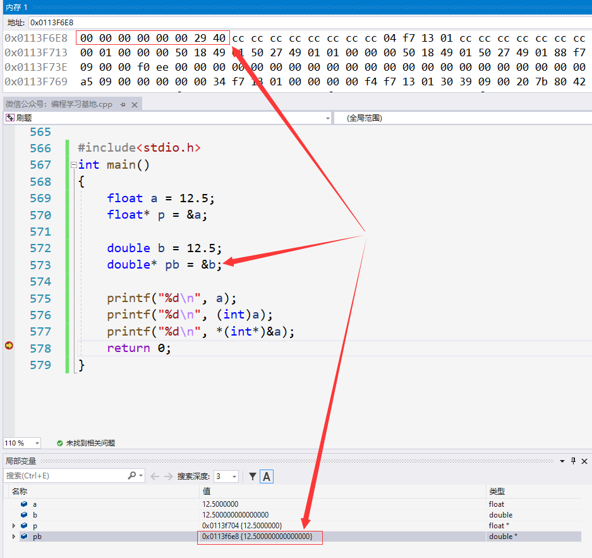Click the breakpoint marker on line 578

pyautogui.click(x=9, y=345)
